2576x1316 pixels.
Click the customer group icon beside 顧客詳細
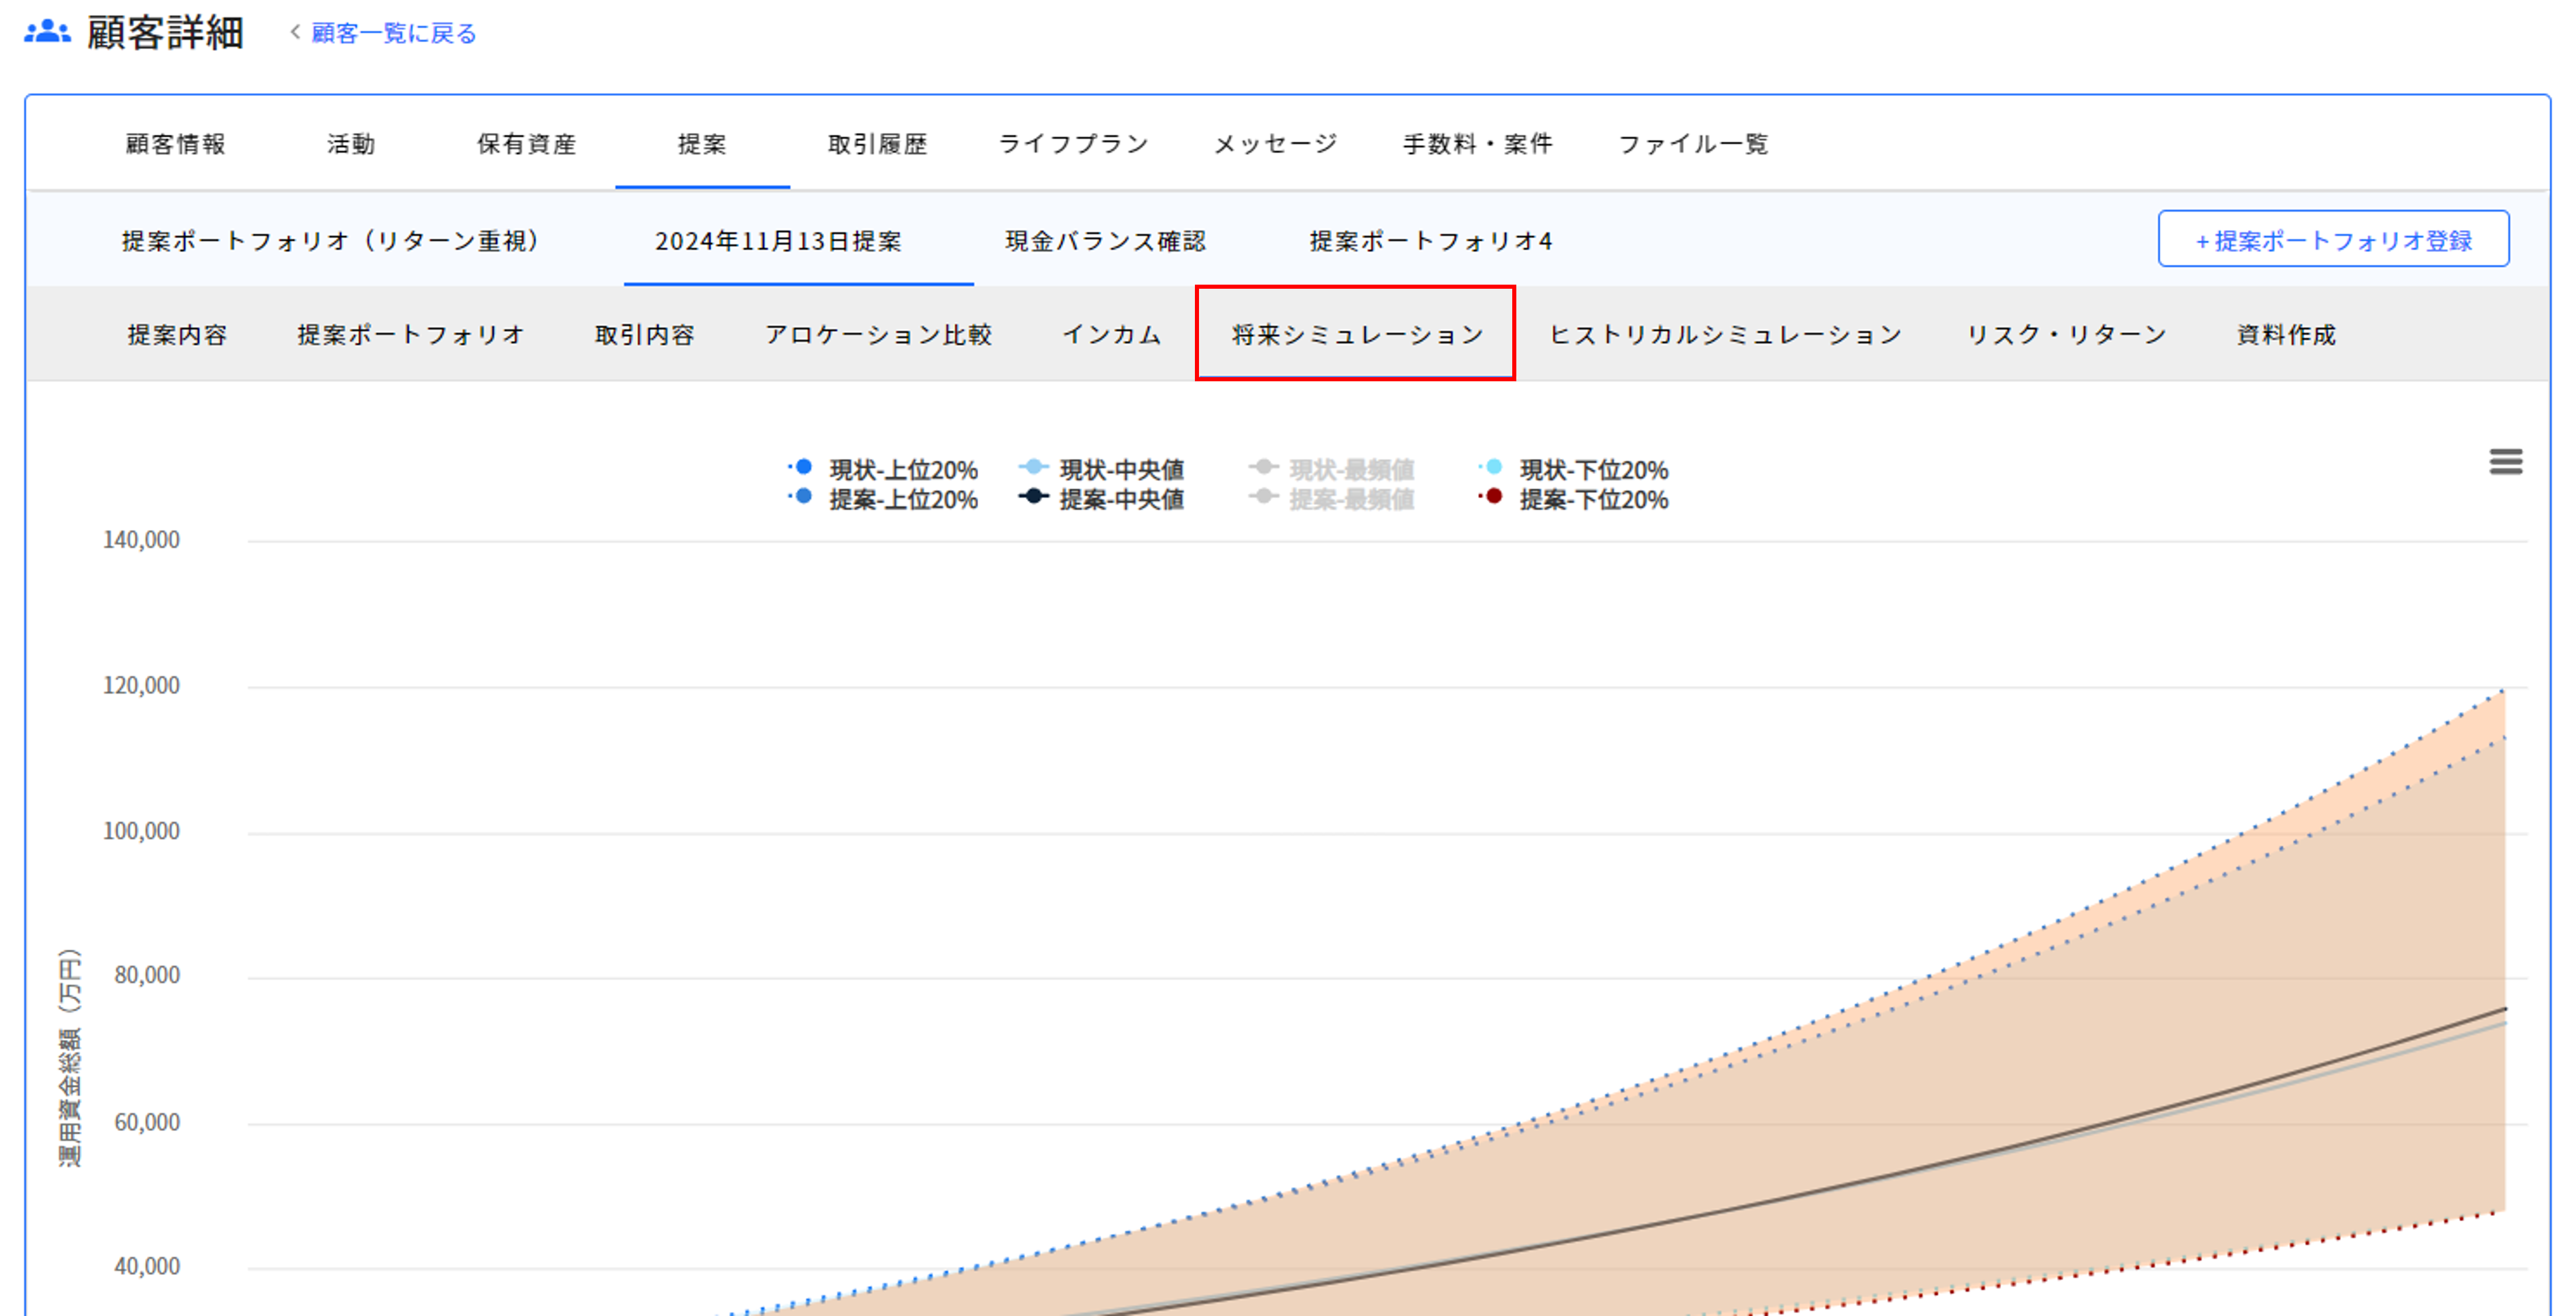47,32
